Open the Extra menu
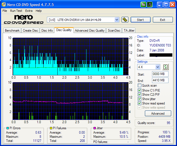This screenshot has height=146, width=177. 29,11
